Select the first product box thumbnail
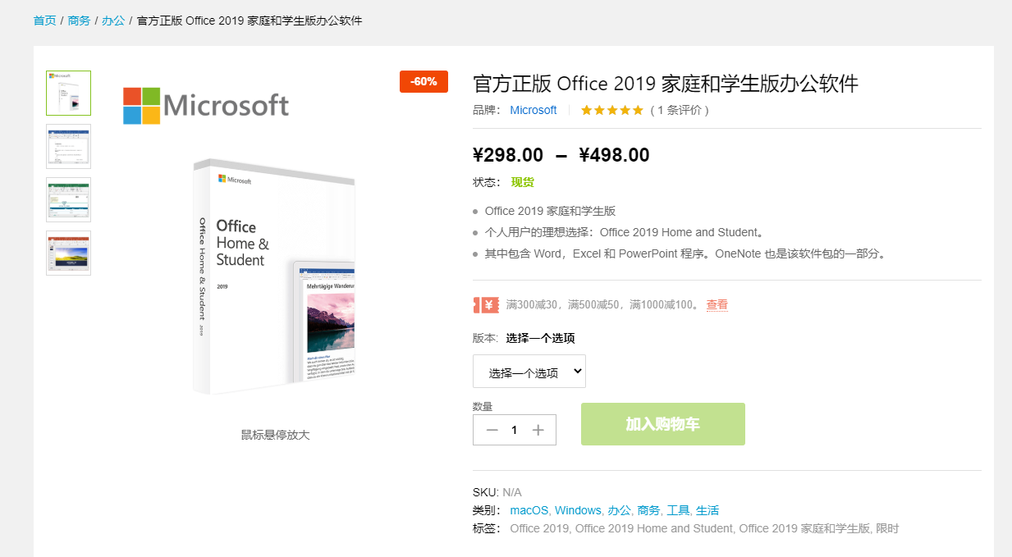Screen dimensions: 1012x557 pyautogui.click(x=69, y=94)
